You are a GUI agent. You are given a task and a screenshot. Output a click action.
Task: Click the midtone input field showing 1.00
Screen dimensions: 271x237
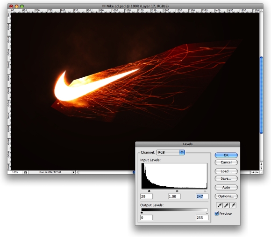pyautogui.click(x=174, y=196)
